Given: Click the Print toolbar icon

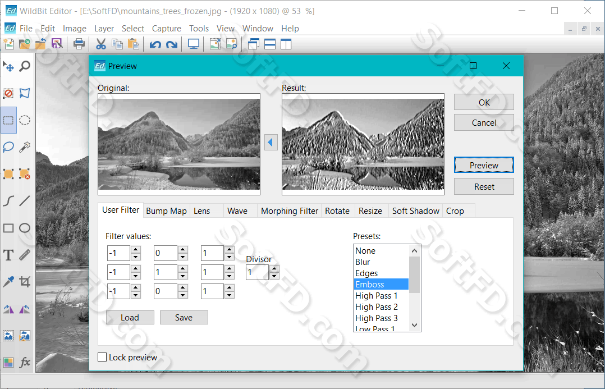Looking at the screenshot, I should click(79, 44).
